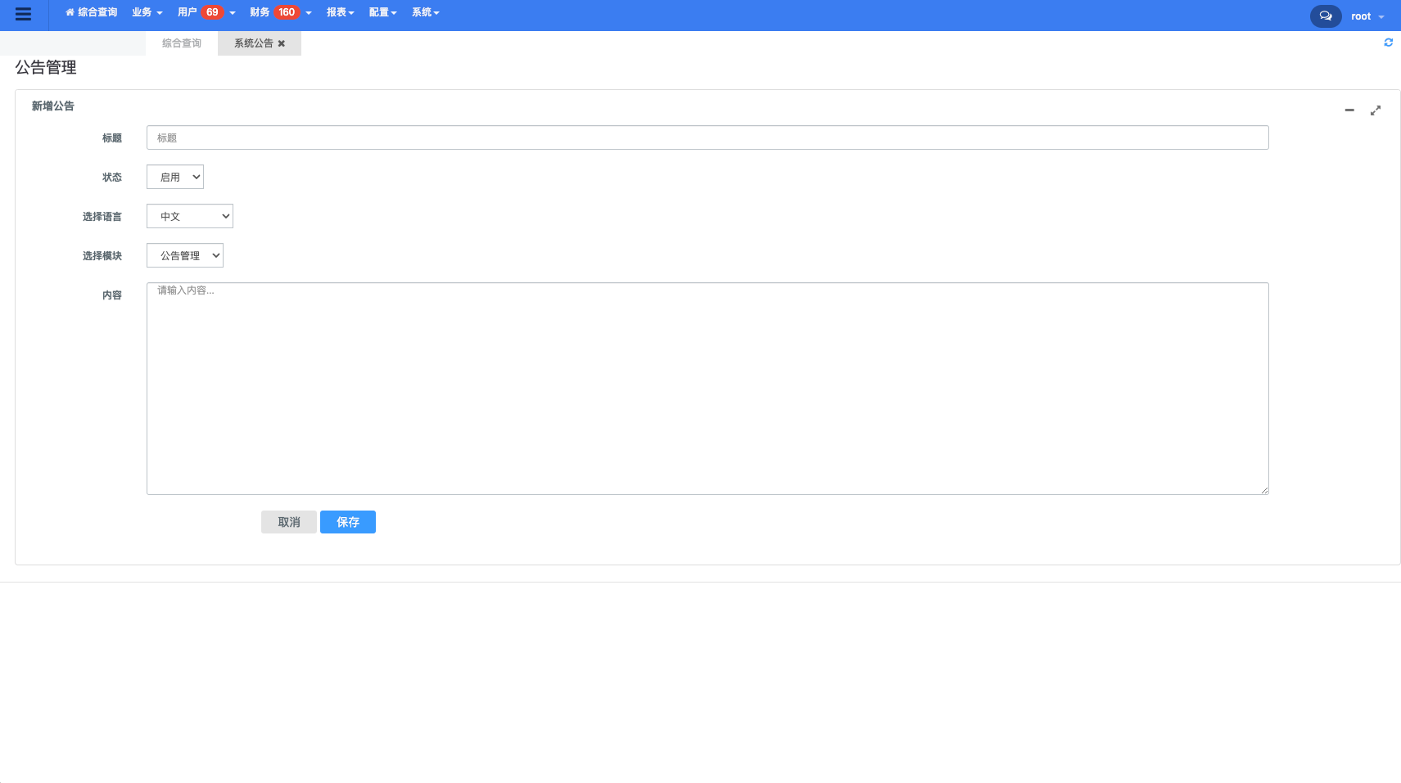Open the 用户 menu with the 69 badge
Viewport: 1401px width, 783px height.
(206, 12)
